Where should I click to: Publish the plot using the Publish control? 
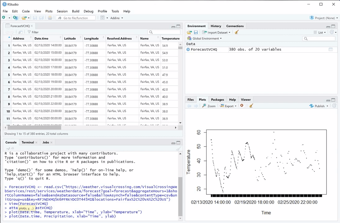[x=319, y=106]
